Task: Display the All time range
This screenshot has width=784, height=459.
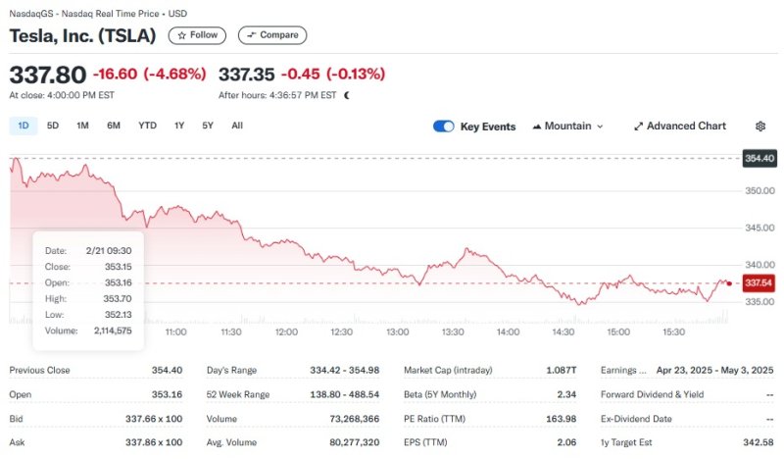Action: [237, 126]
